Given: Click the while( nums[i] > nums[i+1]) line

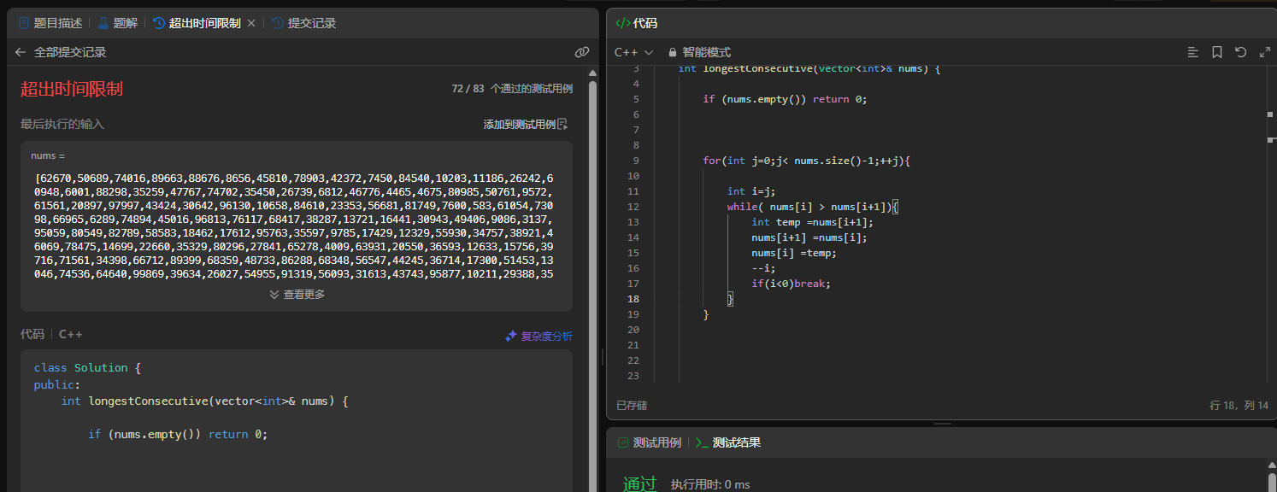Looking at the screenshot, I should pos(813,207).
